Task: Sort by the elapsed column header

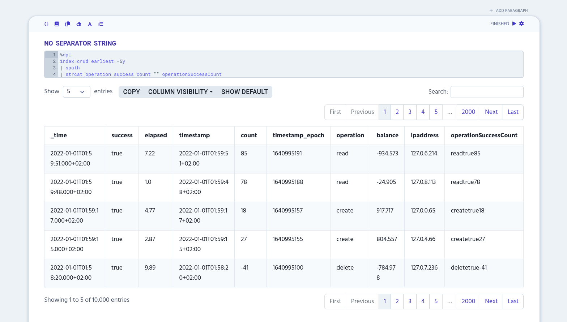Action: click(156, 136)
